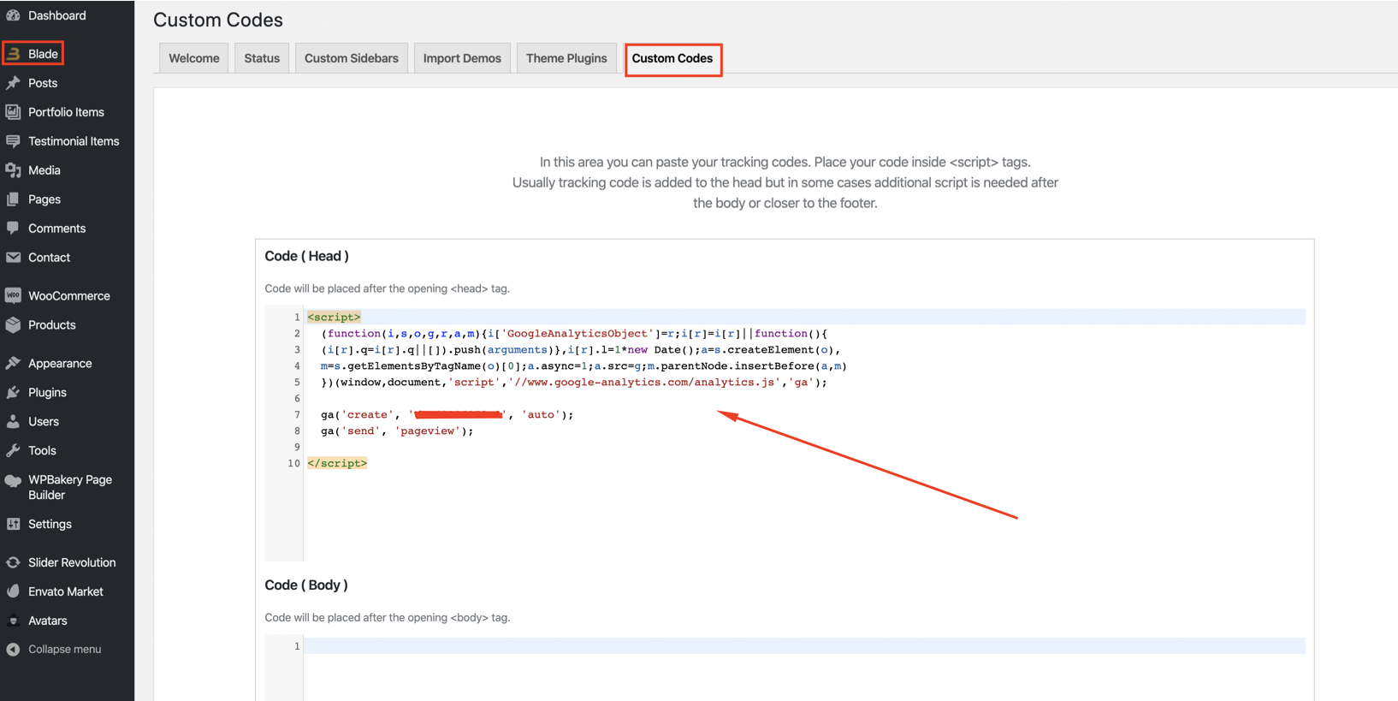Go to the Import Demos tab
The height and width of the screenshot is (701, 1398).
tap(462, 58)
